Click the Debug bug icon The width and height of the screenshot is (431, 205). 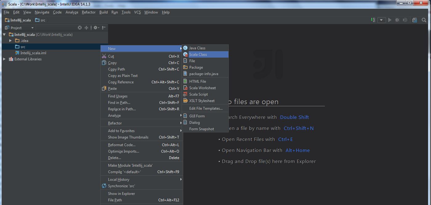pyautogui.click(x=397, y=20)
